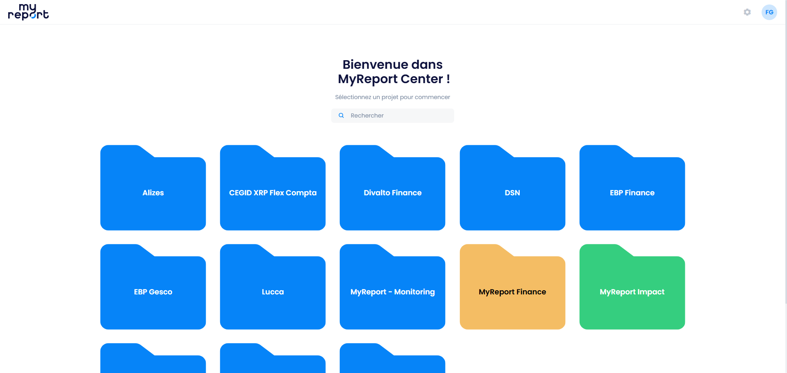Select the orange MyReport Finance folder
The width and height of the screenshot is (787, 373).
click(x=512, y=287)
